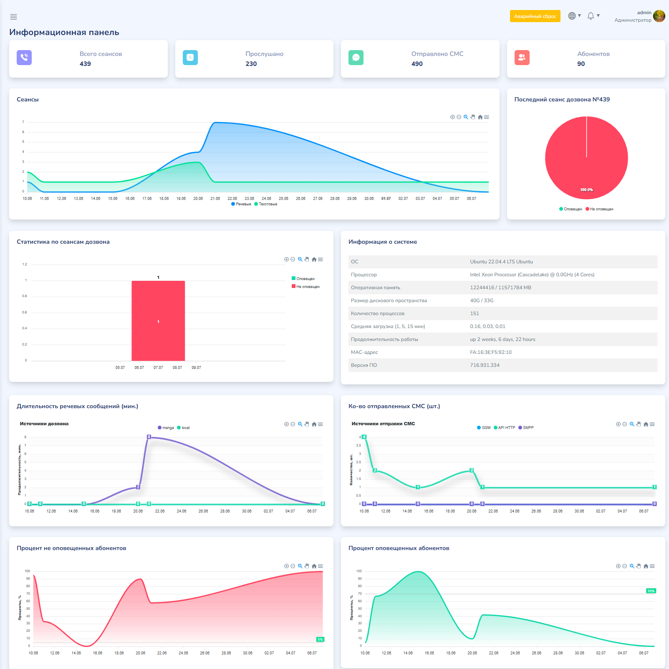Click the red bar for 07.07

pos(158,321)
